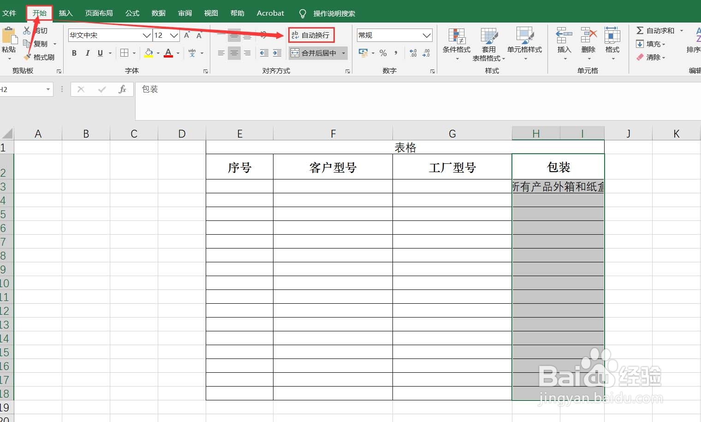Click the fx insert function icon

[x=122, y=89]
